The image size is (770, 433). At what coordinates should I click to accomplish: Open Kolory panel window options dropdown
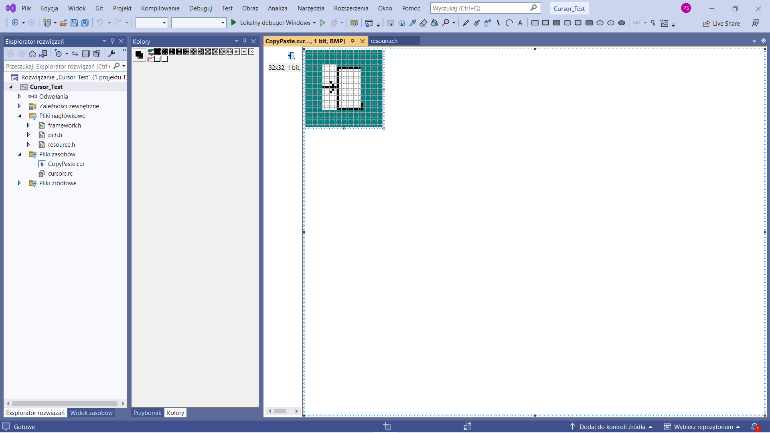(237, 41)
